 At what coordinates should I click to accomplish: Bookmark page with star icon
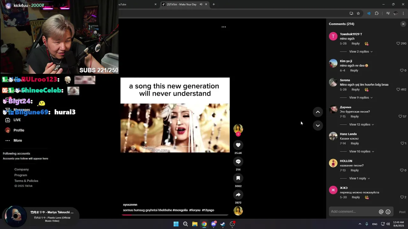coord(358,13)
